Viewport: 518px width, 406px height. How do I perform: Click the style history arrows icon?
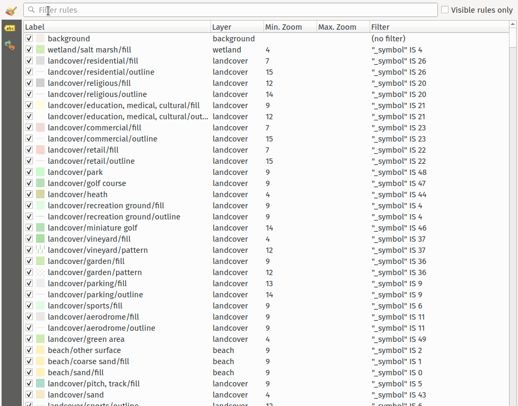pyautogui.click(x=10, y=46)
